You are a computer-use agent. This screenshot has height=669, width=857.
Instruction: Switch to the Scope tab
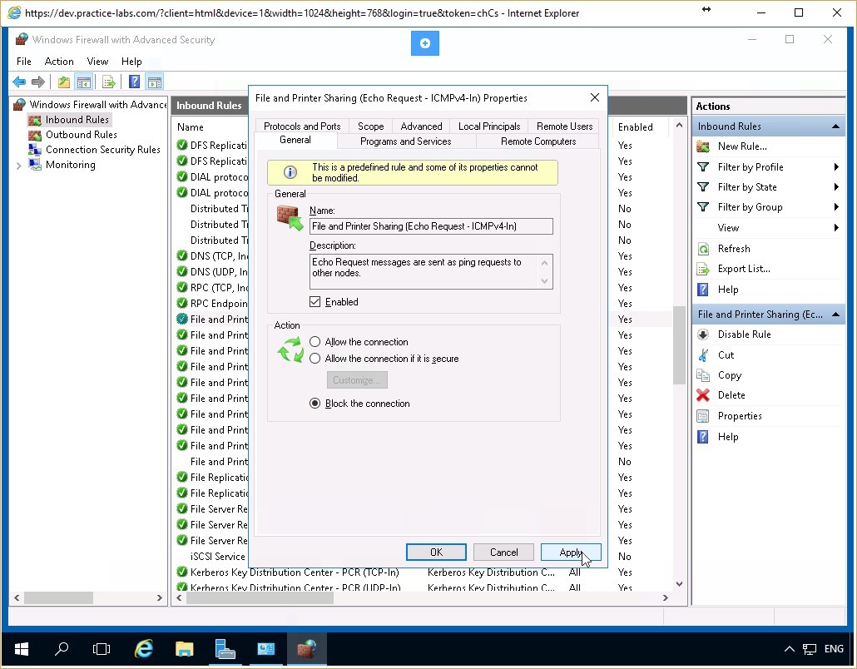(370, 126)
